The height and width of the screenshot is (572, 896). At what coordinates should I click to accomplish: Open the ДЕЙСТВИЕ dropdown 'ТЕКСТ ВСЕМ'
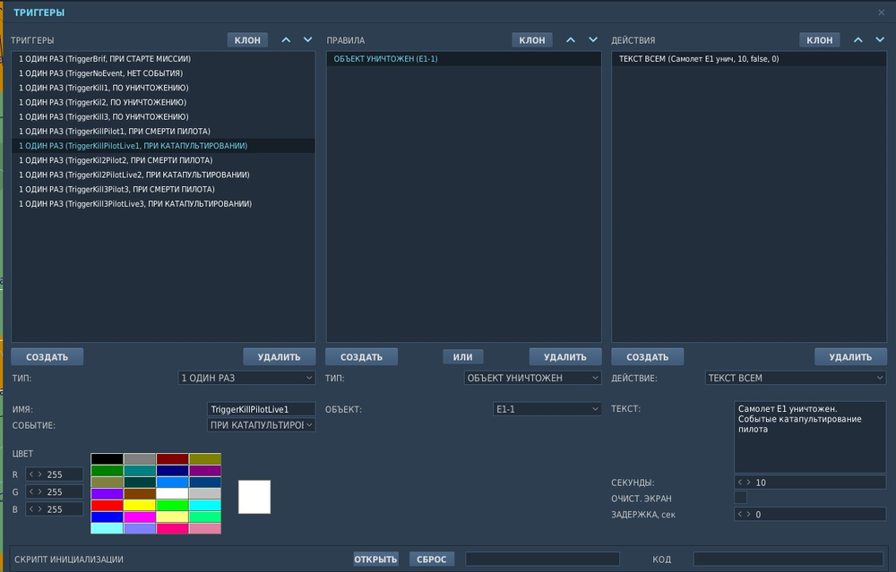[x=795, y=378]
